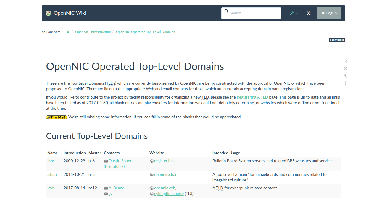
Task: Visit cyb.uptime.party website link
Action: pyautogui.click(x=169, y=194)
